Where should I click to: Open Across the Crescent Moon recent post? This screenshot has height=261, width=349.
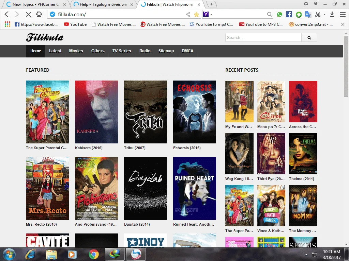[303, 102]
